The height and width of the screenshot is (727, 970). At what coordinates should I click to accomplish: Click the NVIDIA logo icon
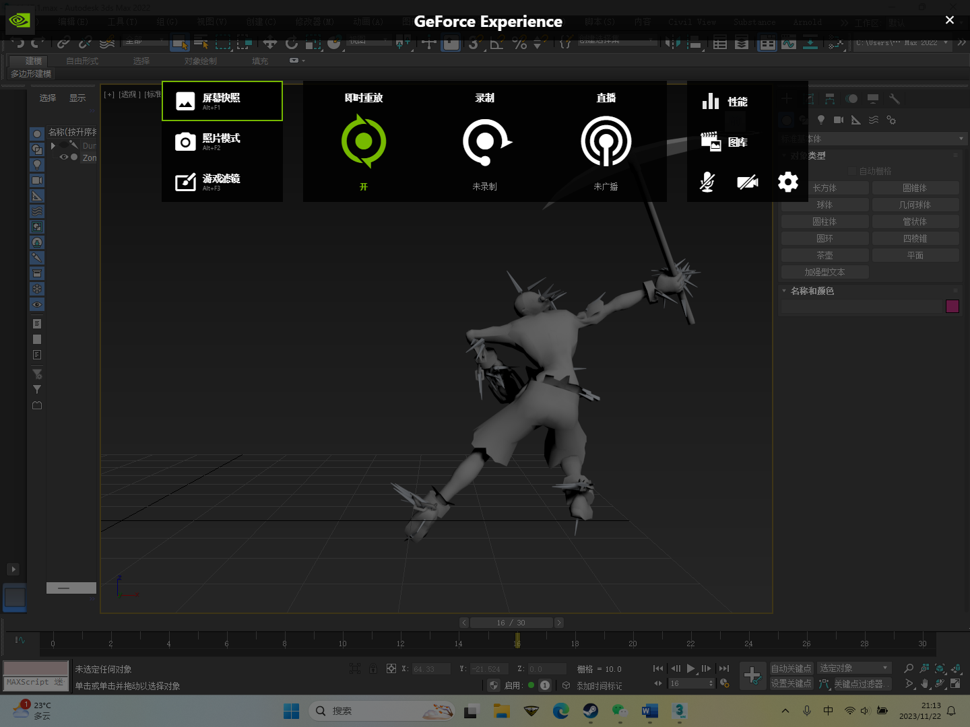[x=19, y=20]
